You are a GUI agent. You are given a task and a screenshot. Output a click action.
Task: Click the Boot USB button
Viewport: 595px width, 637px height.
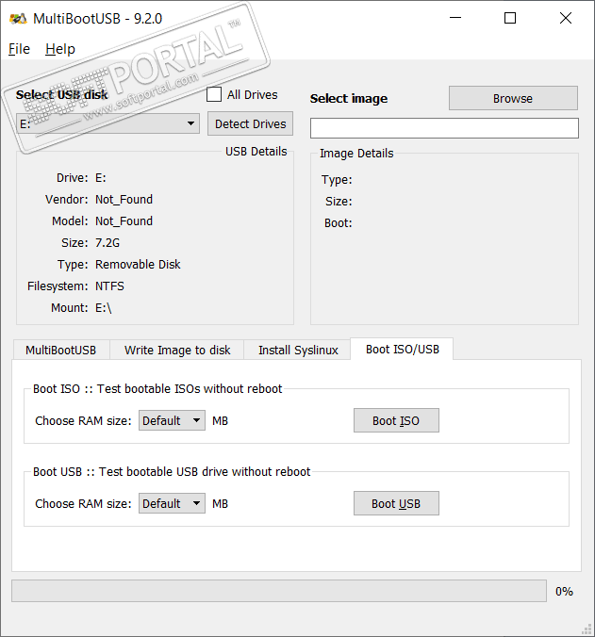(x=396, y=503)
